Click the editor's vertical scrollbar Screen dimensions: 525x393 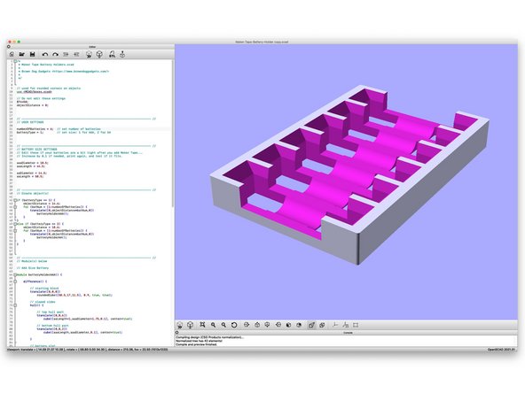coord(173,134)
